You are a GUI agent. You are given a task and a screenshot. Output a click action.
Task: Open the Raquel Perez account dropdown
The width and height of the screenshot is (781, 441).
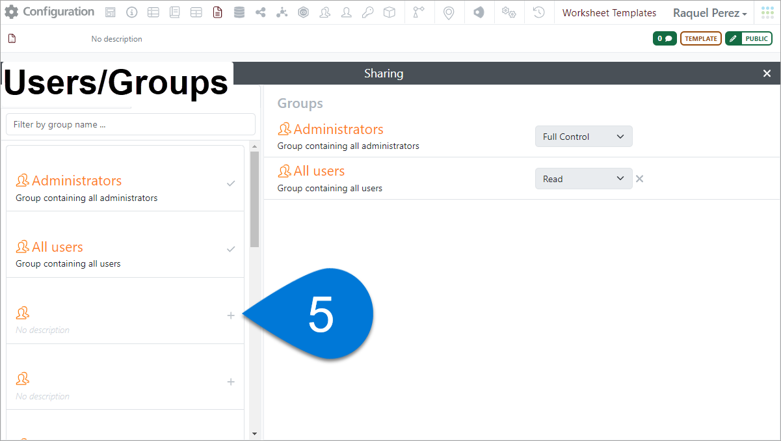pyautogui.click(x=709, y=12)
